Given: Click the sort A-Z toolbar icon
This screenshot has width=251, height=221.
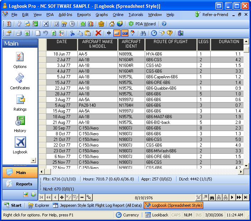Looking at the screenshot, I should click(x=61, y=33).
